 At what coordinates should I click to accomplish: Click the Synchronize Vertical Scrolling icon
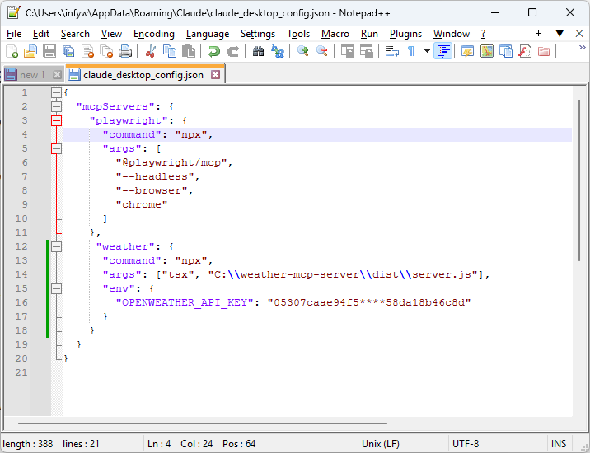pos(347,51)
